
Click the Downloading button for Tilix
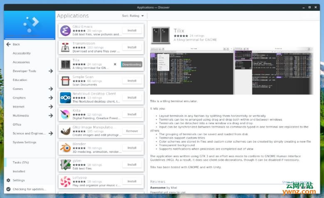pyautogui.click(x=131, y=64)
